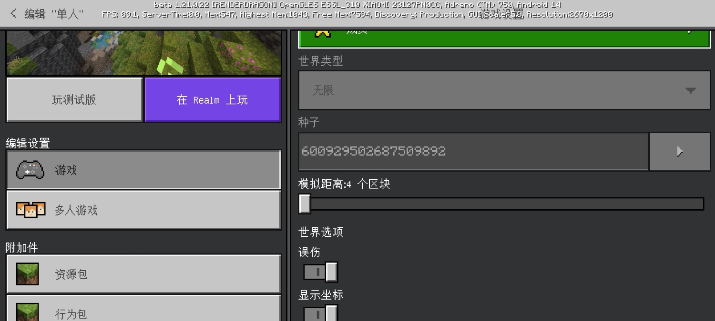Toggle the 误伤 switch
This screenshot has height=321, width=715.
320,272
